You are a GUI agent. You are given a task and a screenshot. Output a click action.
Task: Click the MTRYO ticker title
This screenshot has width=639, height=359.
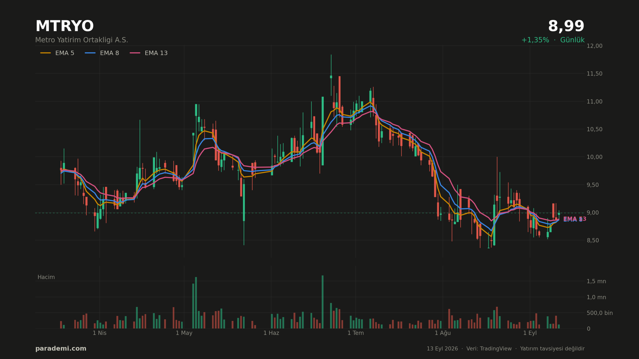(64, 26)
